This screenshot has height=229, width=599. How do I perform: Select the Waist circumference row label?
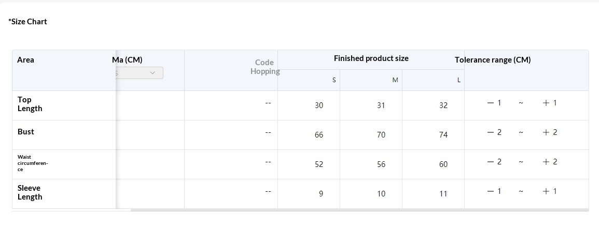pyautogui.click(x=32, y=163)
